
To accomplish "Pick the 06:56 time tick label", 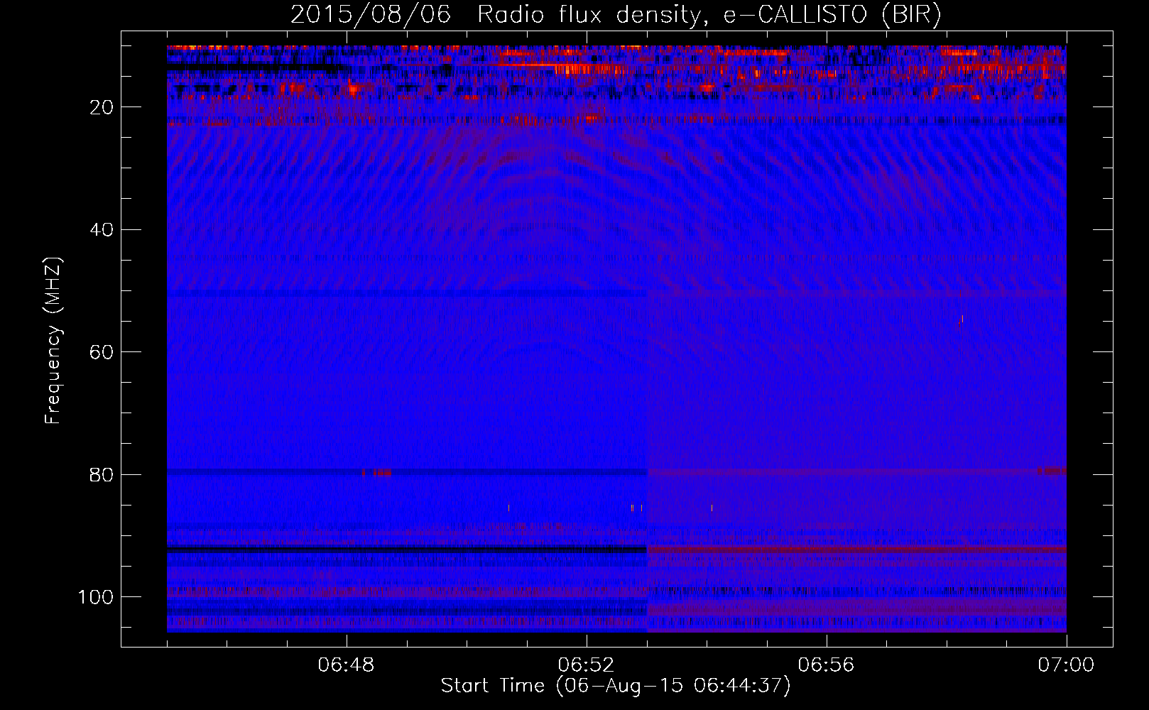I will (826, 665).
